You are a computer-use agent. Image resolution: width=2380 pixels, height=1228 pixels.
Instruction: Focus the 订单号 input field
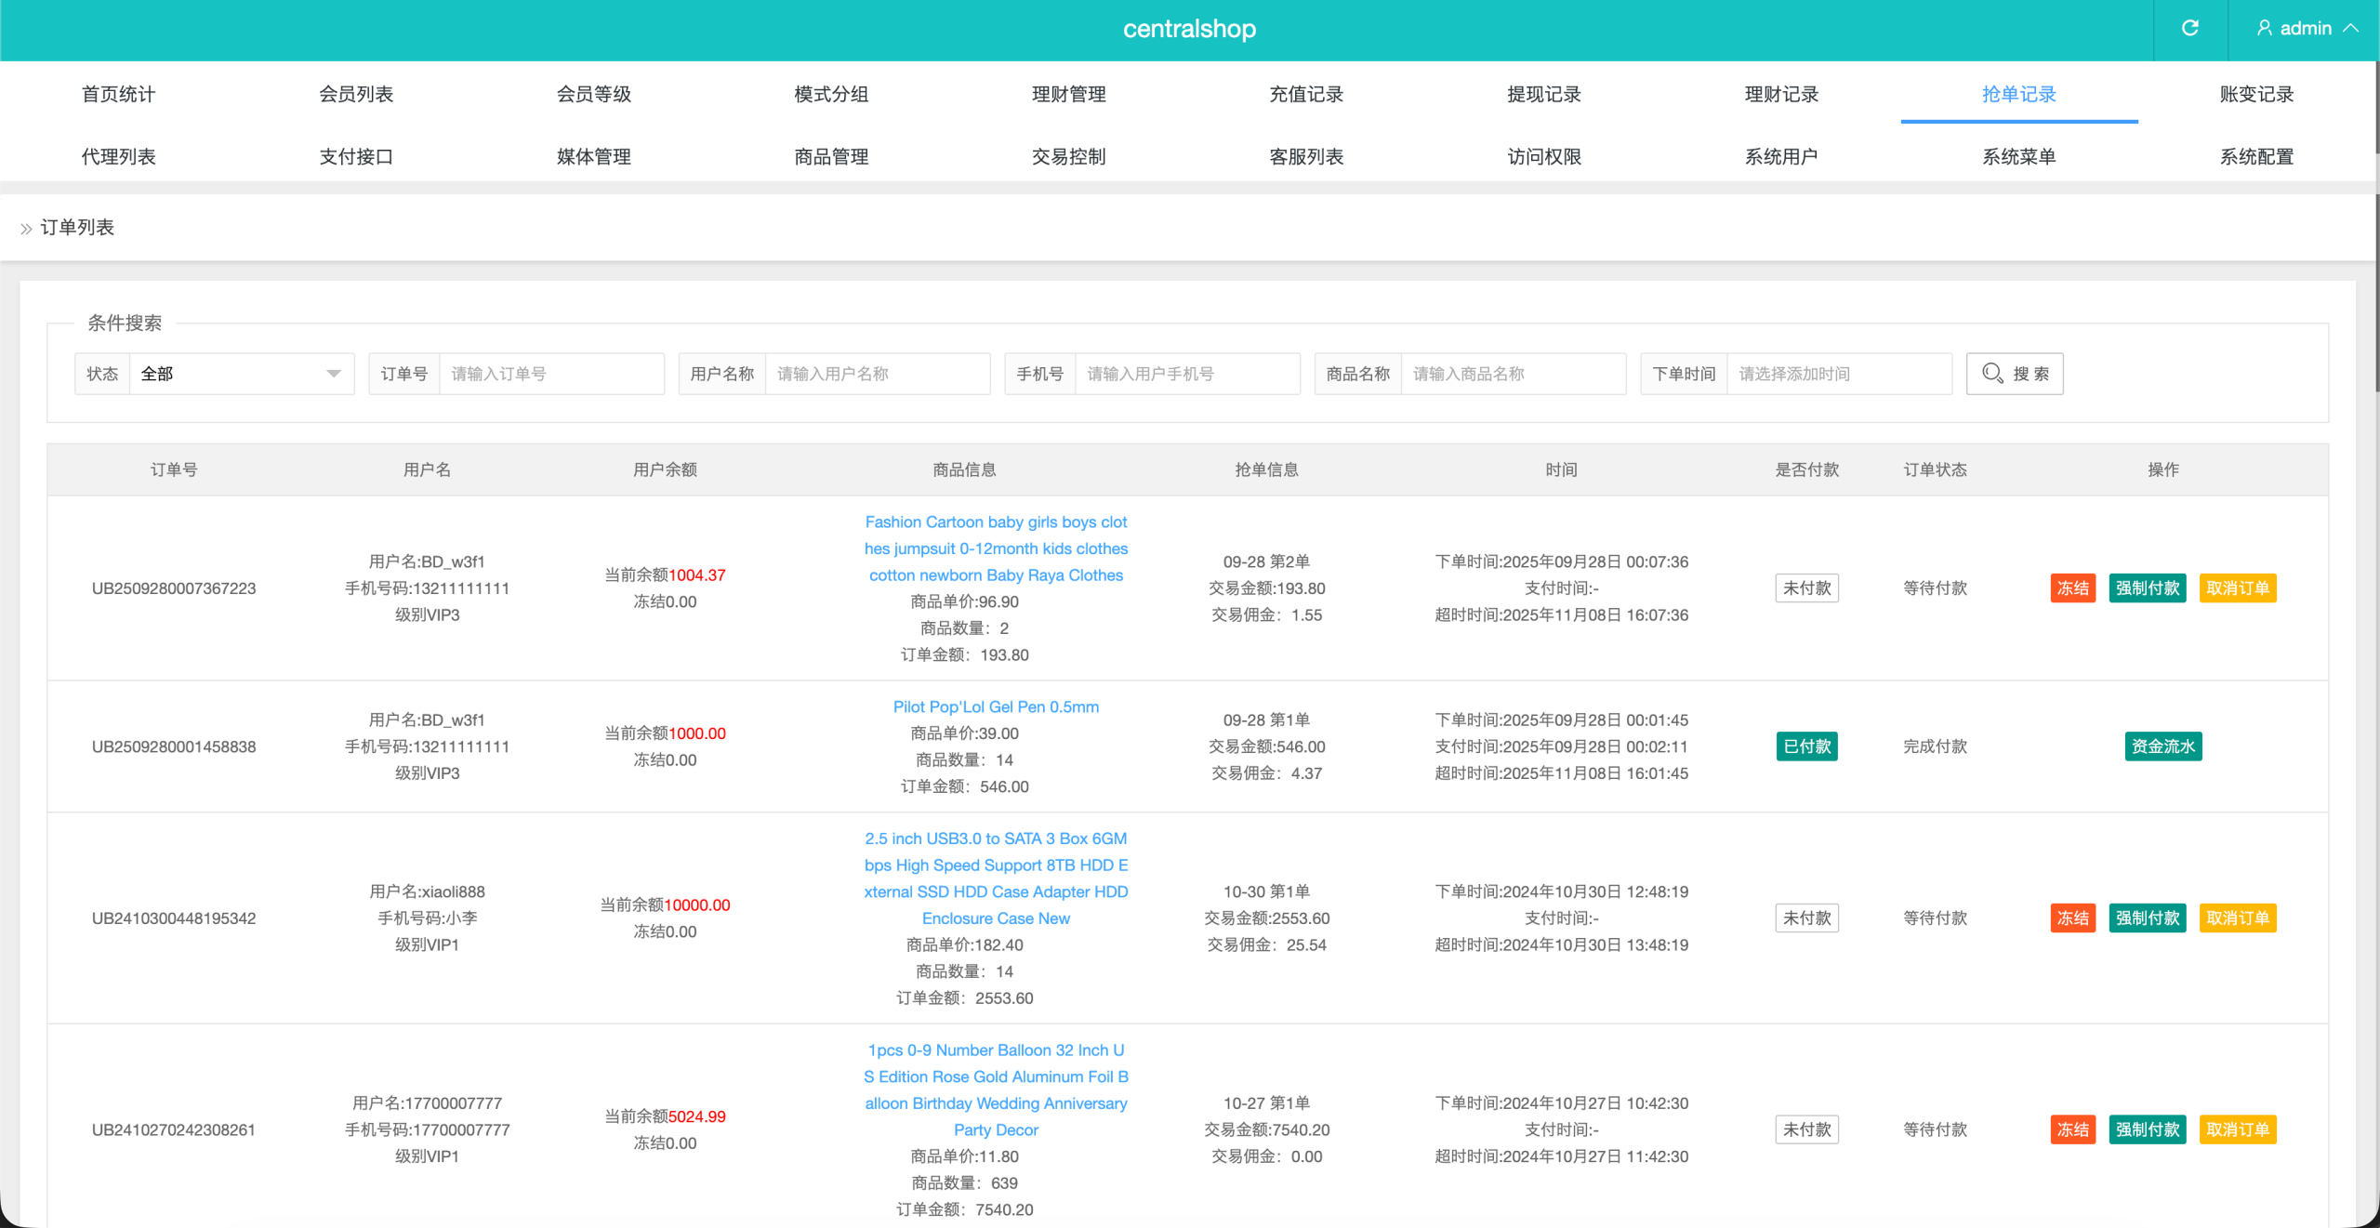pyautogui.click(x=550, y=374)
